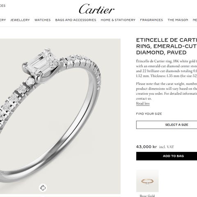The height and width of the screenshot is (197, 197).
Task: Select the Rose Gold variant thumbnail
Action: 147,181
